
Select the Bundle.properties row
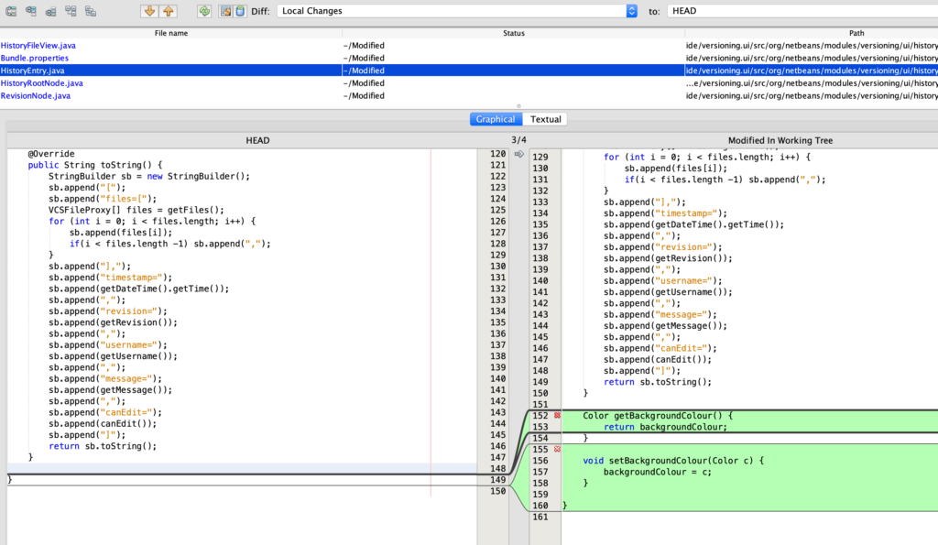point(34,58)
